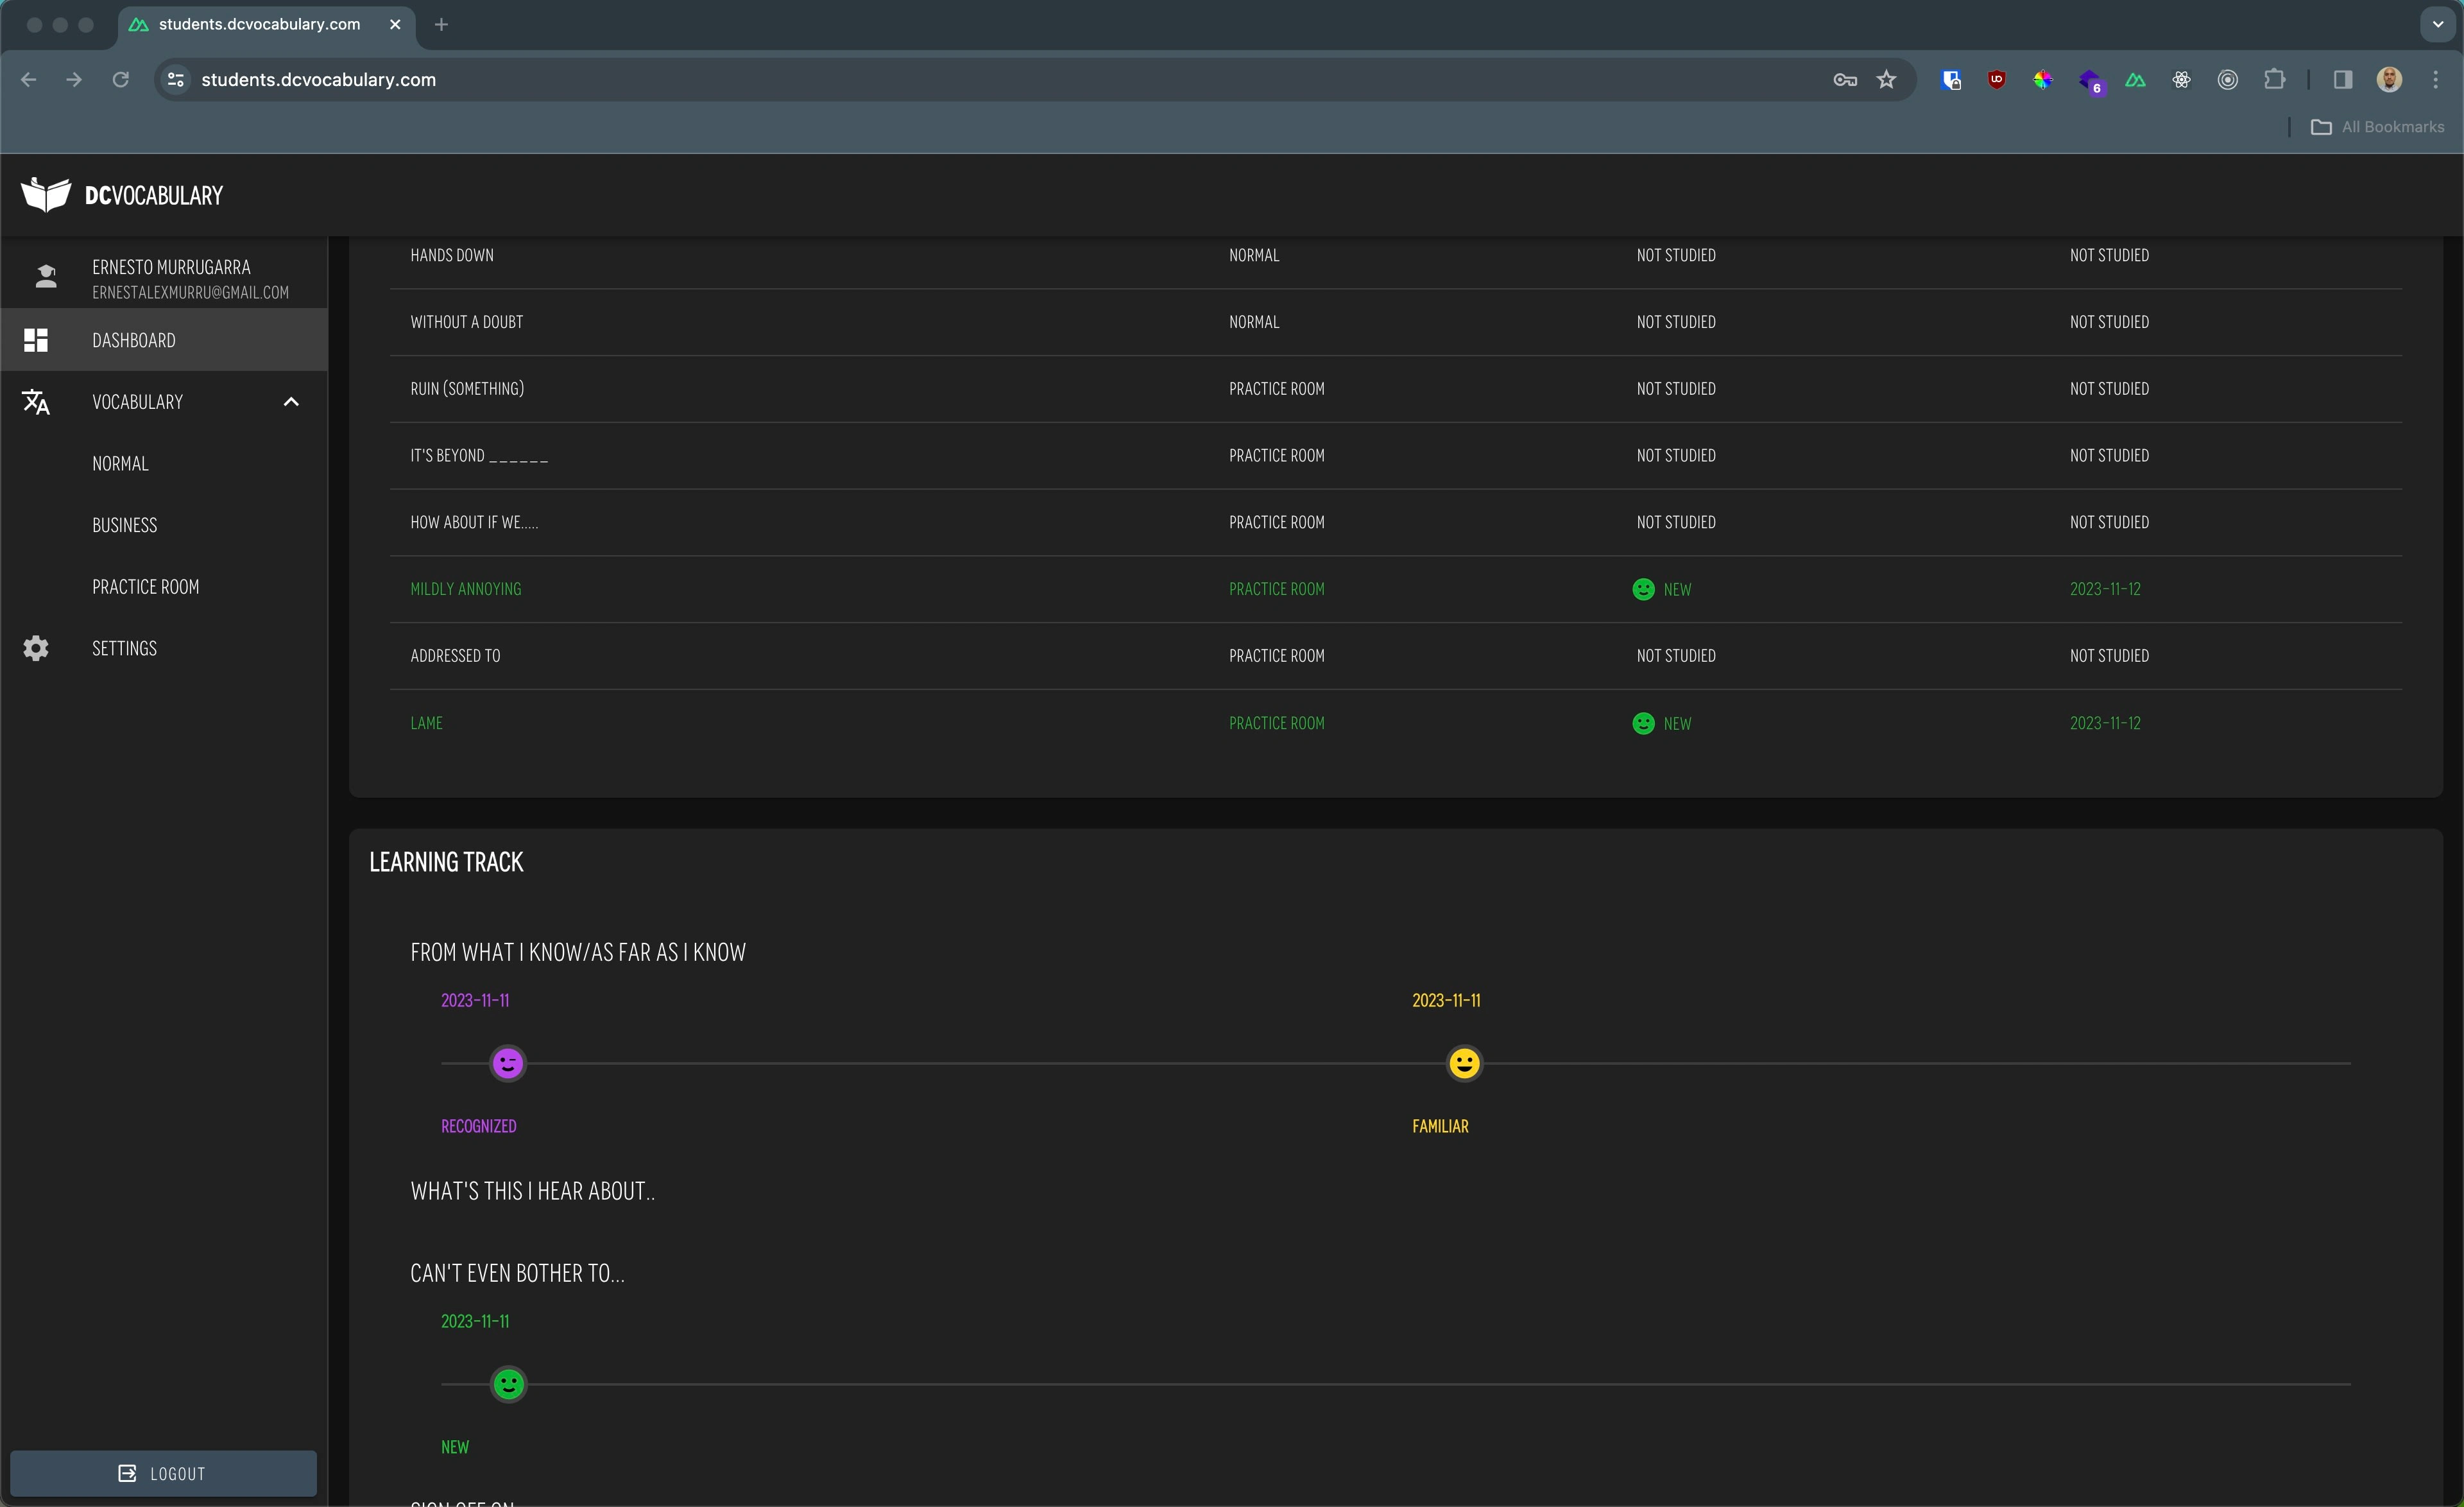Click "What's This I Hear About.." heading

(x=532, y=1191)
